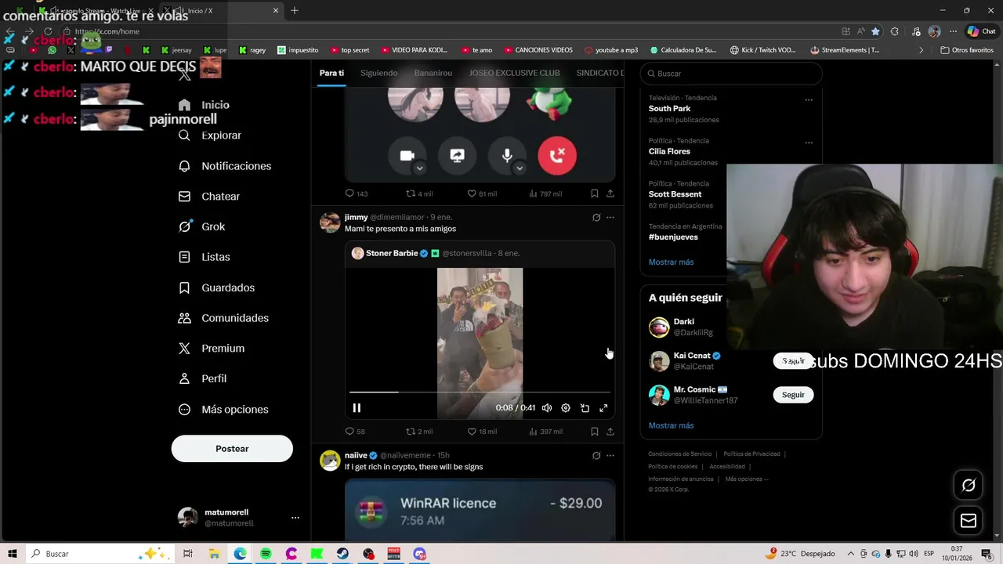Open Comunidades section
Image resolution: width=1003 pixels, height=564 pixels.
223,318
